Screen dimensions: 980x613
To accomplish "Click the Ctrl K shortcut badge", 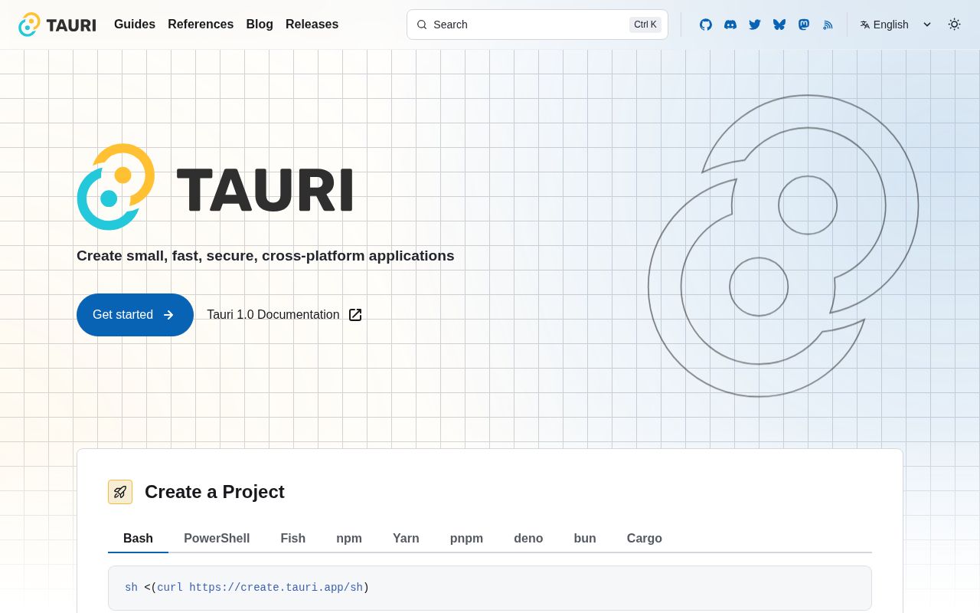I will point(645,25).
